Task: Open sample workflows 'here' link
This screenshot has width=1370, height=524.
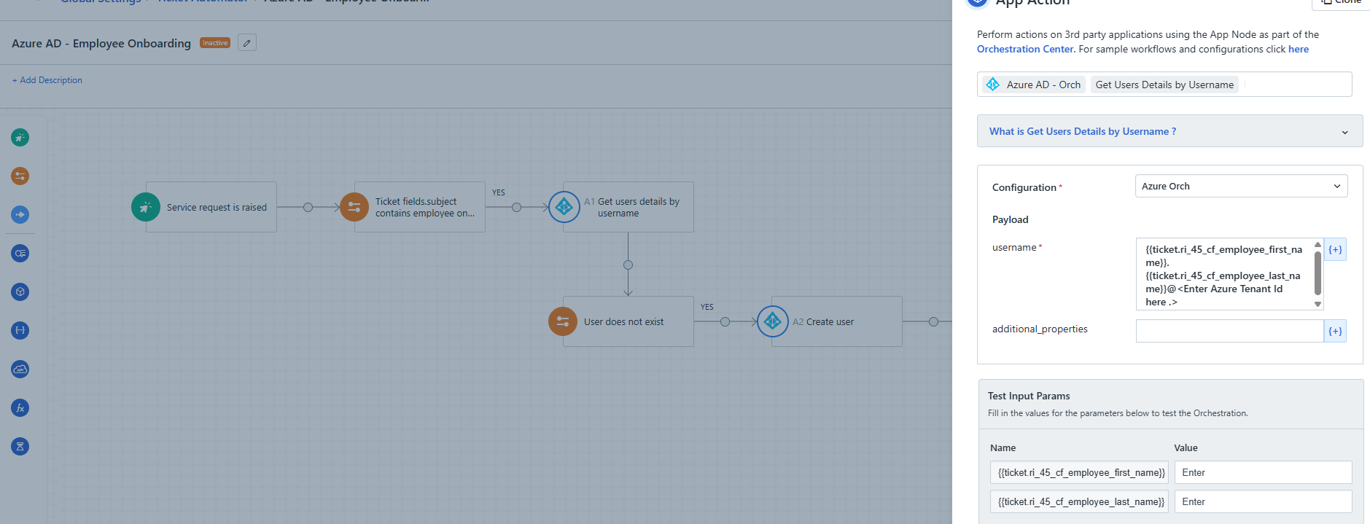Action: click(1299, 49)
